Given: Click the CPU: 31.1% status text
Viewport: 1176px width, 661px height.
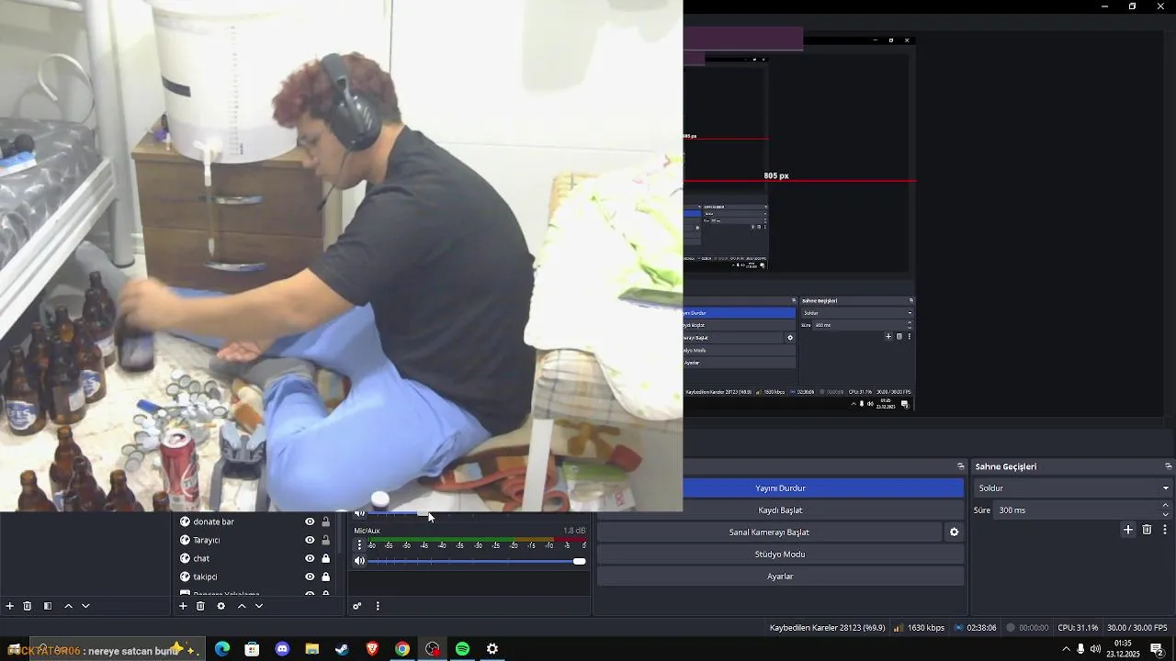Looking at the screenshot, I should [x=1078, y=628].
